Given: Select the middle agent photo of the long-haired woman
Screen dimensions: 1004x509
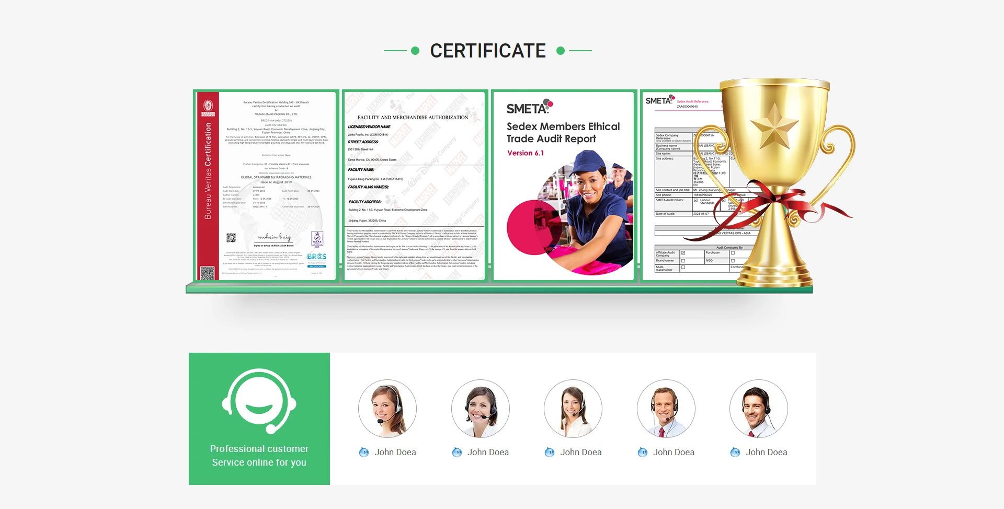Looking at the screenshot, I should click(573, 409).
